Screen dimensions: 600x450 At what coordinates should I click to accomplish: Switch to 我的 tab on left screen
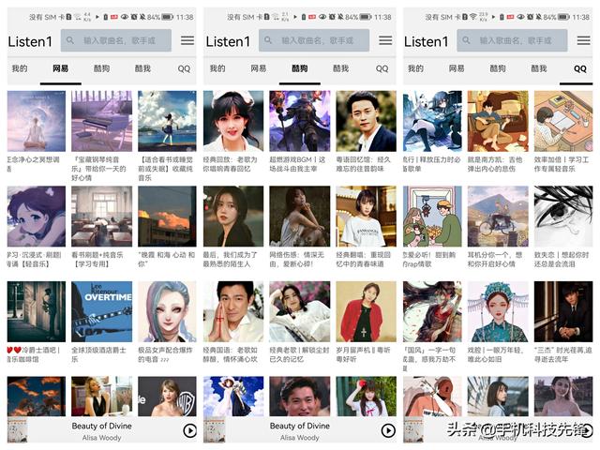[20, 68]
